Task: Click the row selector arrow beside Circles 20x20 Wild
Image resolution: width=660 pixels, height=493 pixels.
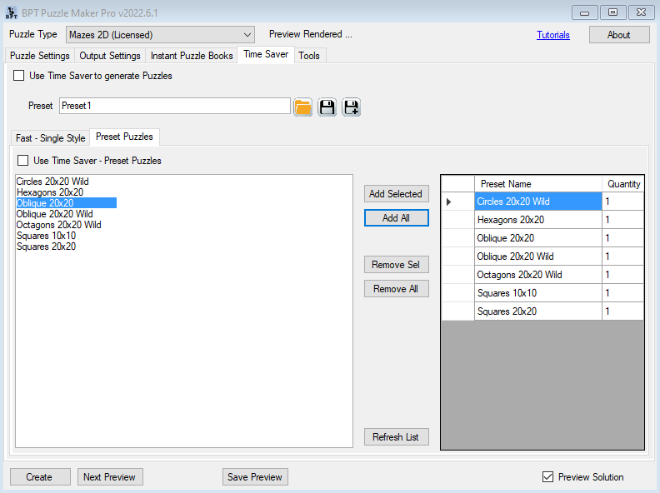Action: tap(450, 202)
